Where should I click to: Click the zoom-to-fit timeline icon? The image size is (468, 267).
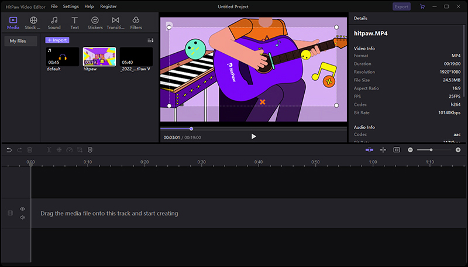pyautogui.click(x=397, y=150)
